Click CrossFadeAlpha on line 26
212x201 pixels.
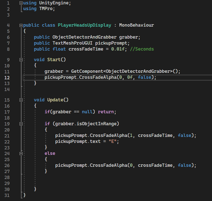(x=109, y=165)
